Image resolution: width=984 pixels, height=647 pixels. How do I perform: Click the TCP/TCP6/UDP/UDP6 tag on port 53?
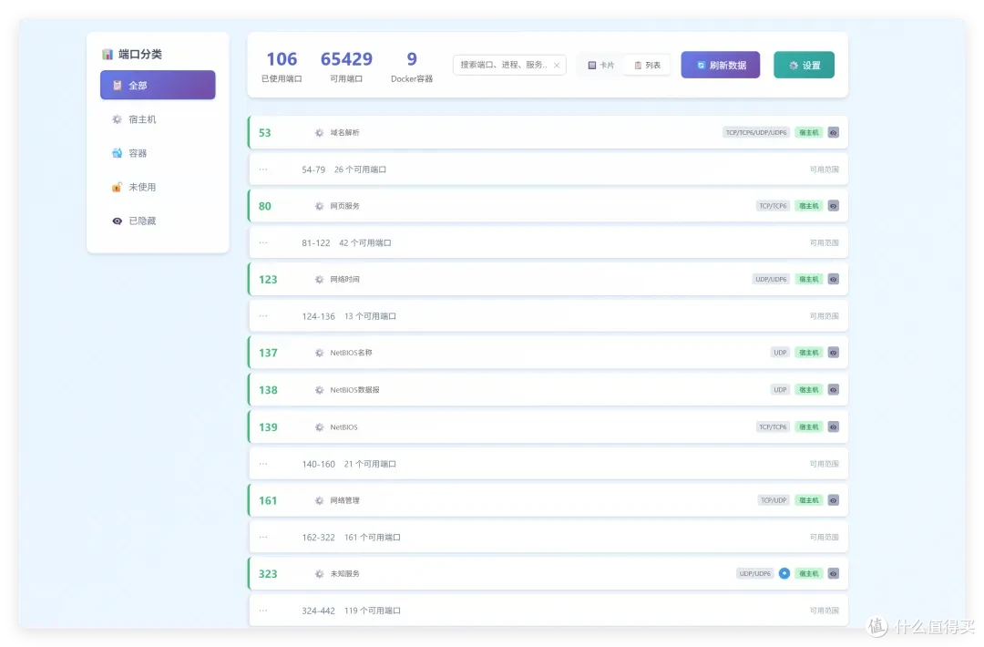point(756,132)
